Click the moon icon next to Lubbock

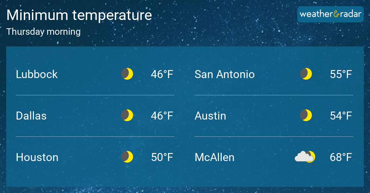point(127,74)
